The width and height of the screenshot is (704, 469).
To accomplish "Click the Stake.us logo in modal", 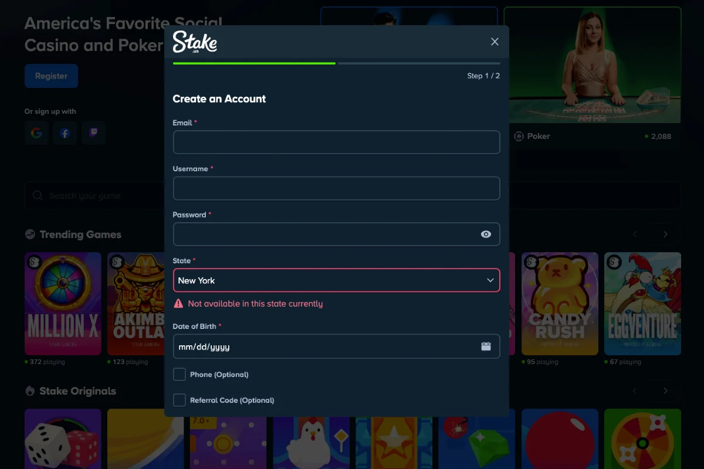I will [x=195, y=42].
